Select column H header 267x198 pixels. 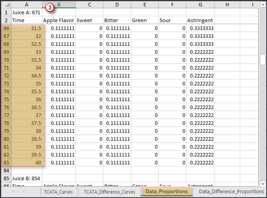click(x=228, y=5)
